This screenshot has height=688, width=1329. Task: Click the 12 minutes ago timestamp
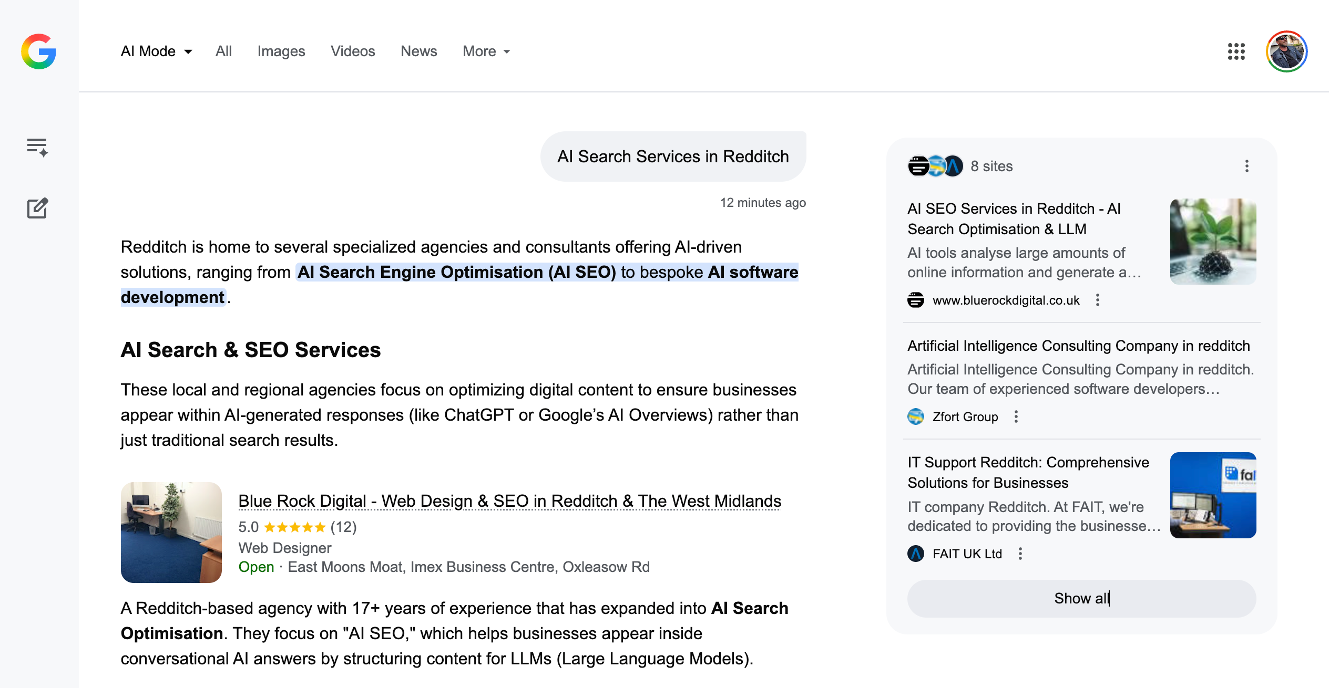[x=763, y=202]
